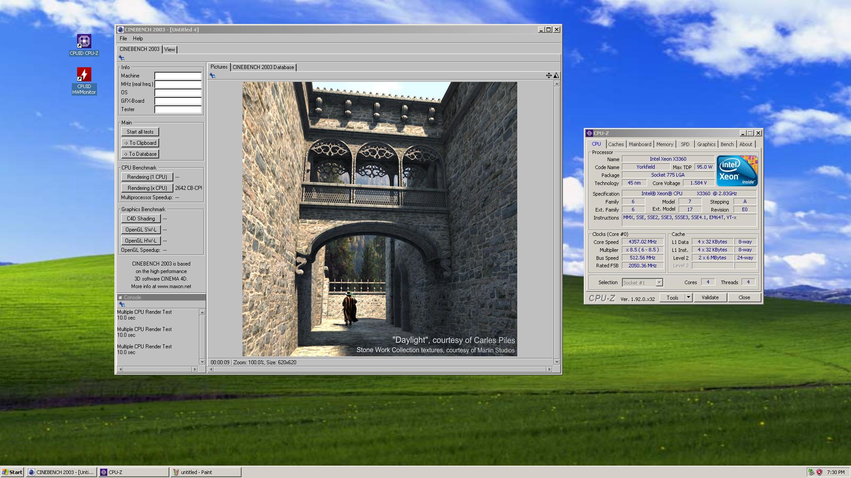Click the security shield tray icon
851x478 pixels.
tap(819, 472)
